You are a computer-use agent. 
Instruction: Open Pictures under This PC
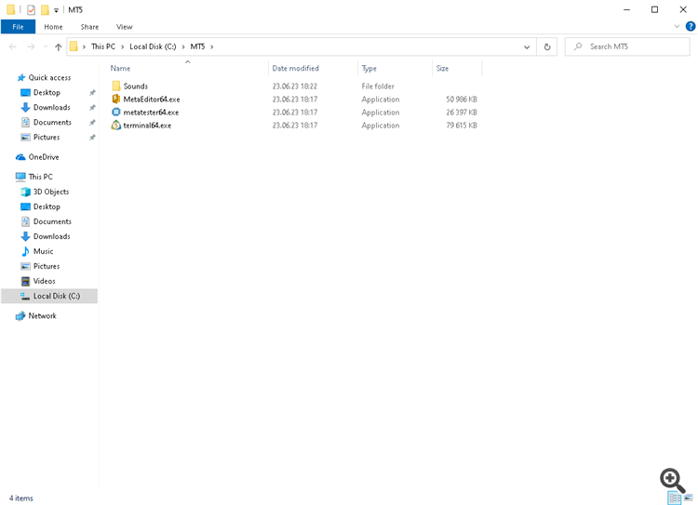47,266
